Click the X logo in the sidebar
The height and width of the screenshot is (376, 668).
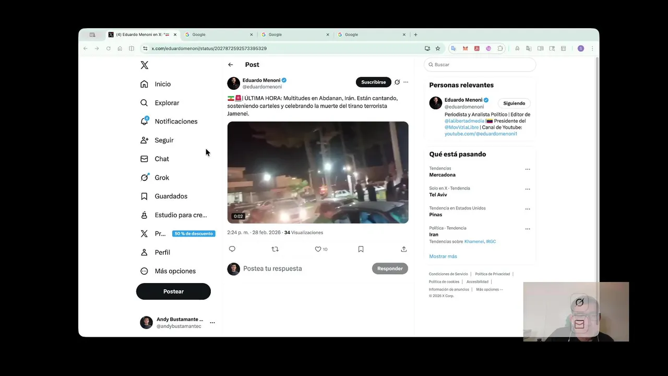click(145, 65)
